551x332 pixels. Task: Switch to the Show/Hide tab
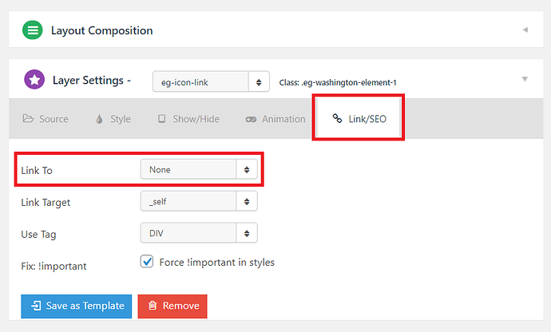[x=188, y=119]
